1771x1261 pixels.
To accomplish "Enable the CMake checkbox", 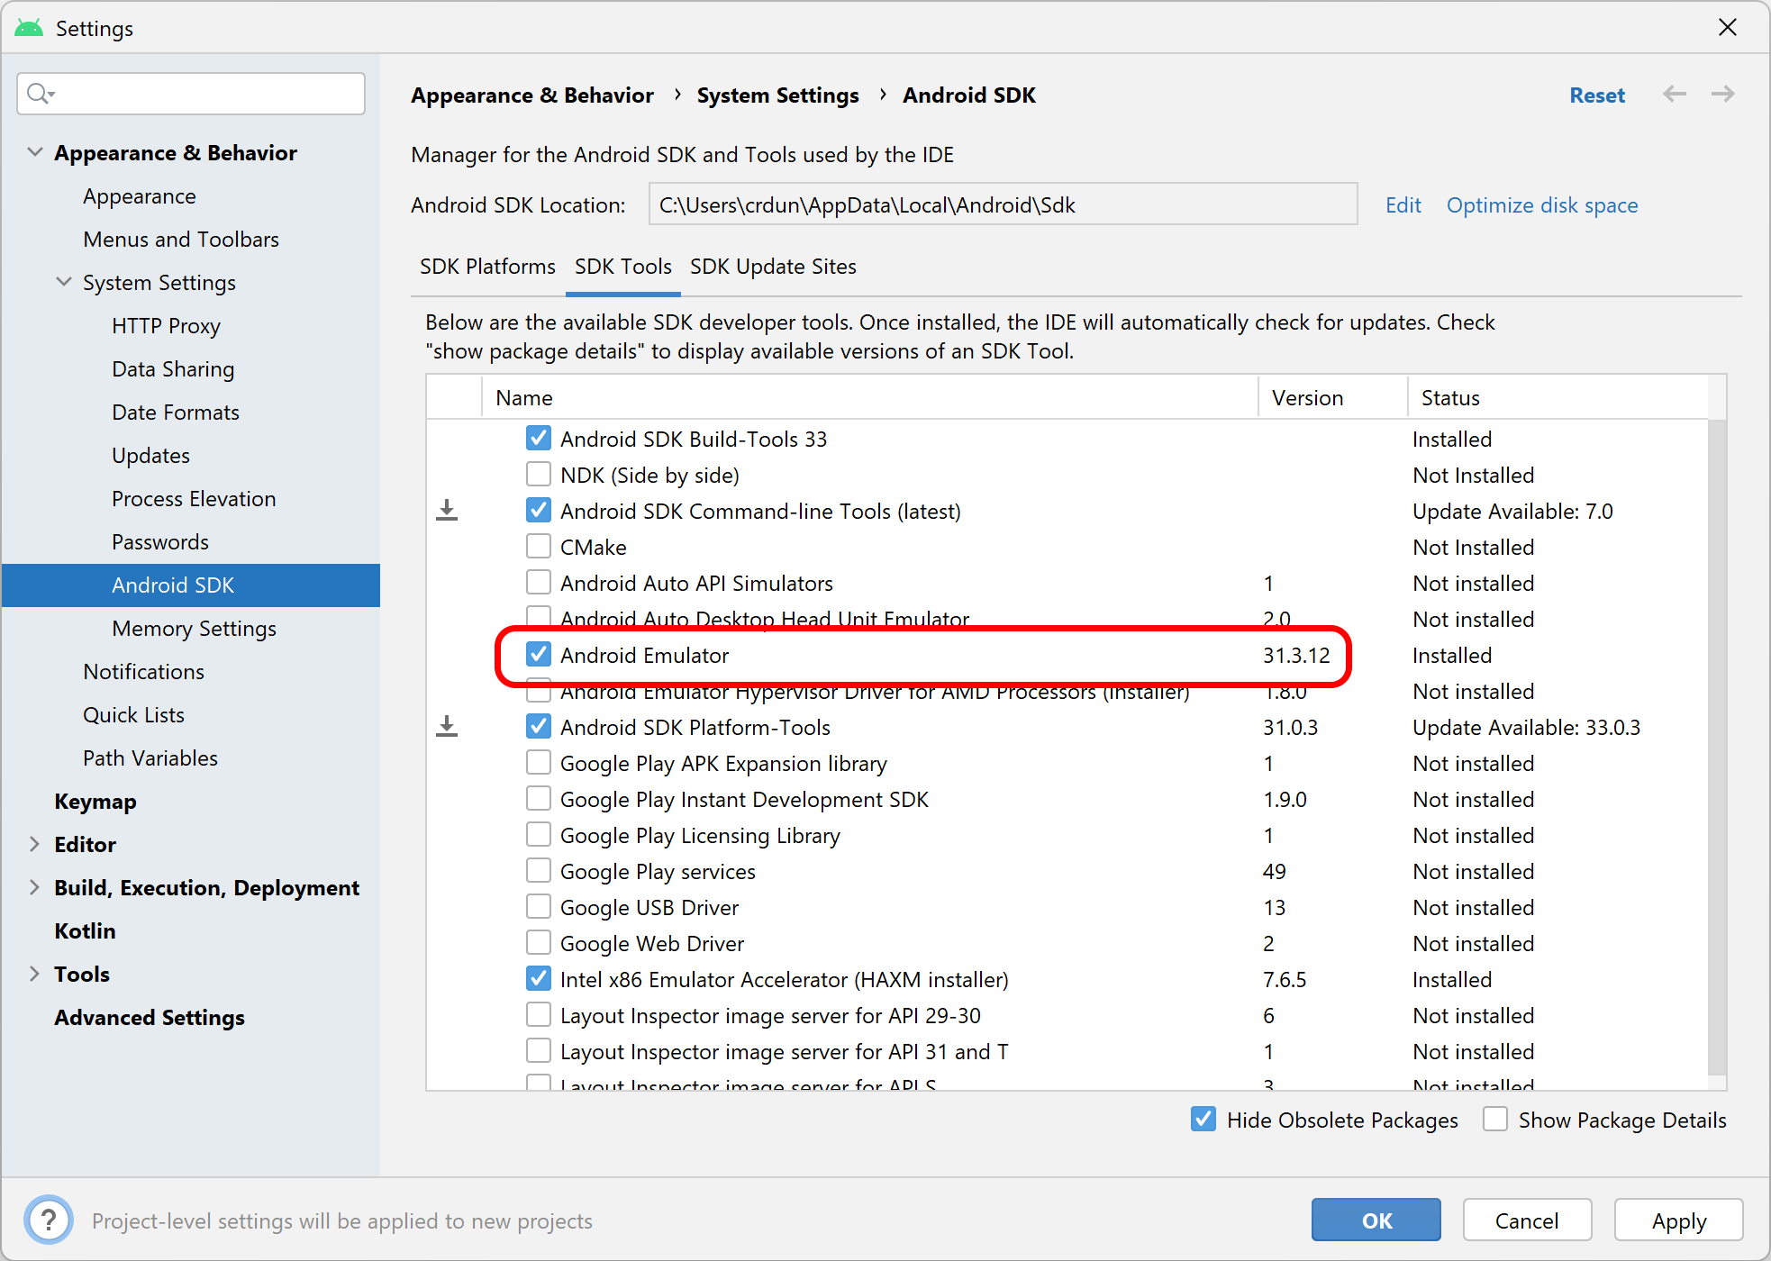I will coord(538,546).
